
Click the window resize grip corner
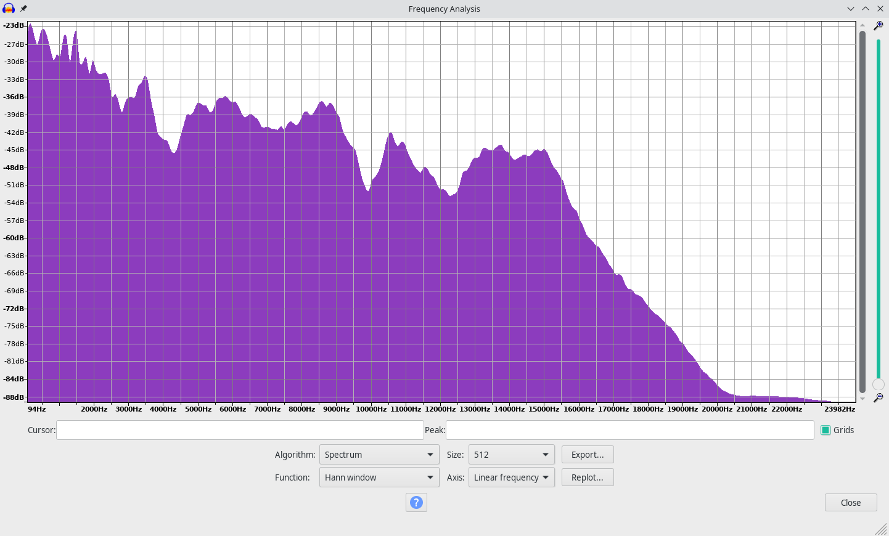tap(882, 529)
